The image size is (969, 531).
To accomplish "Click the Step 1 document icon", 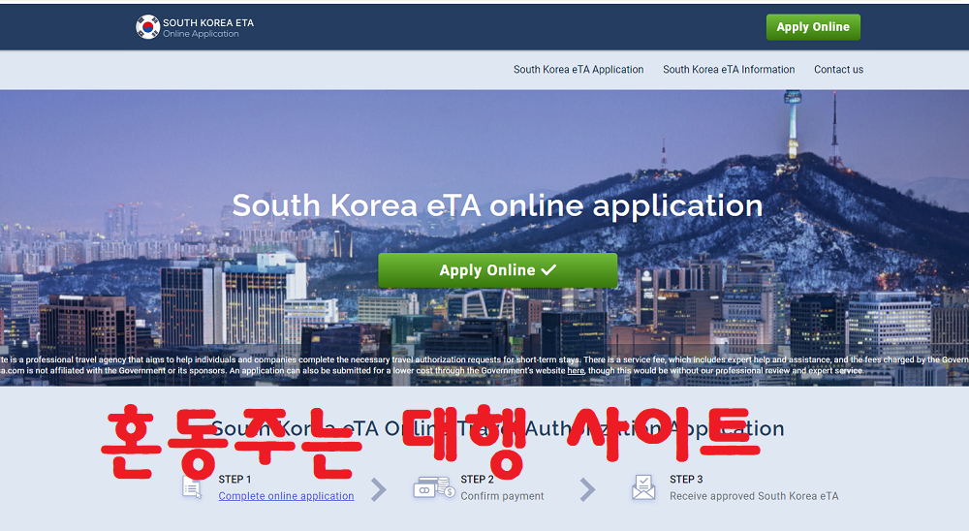I will 192,487.
